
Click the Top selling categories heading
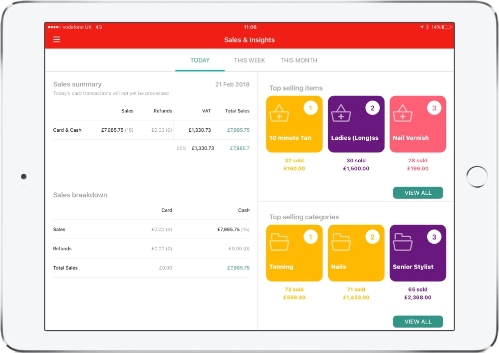tap(304, 217)
